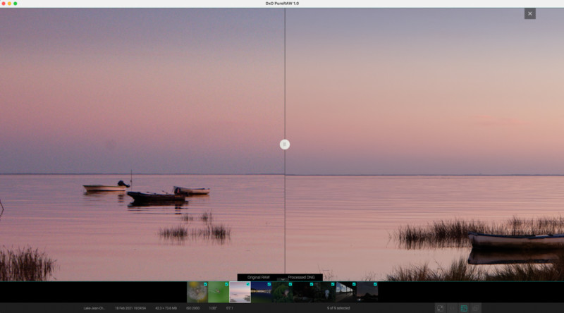Uncheck the green insect thumbnail's checkbox
Screen dimensions: 564x313
tap(226, 284)
